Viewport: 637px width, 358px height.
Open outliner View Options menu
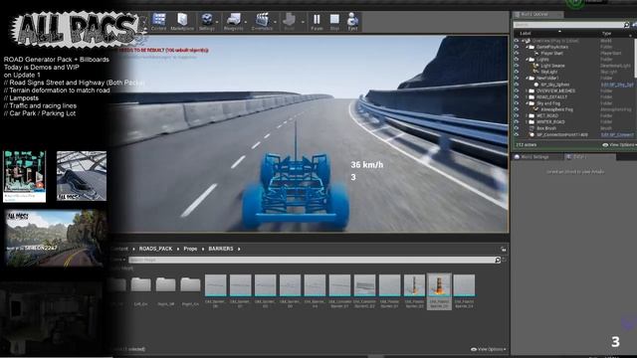(619, 145)
